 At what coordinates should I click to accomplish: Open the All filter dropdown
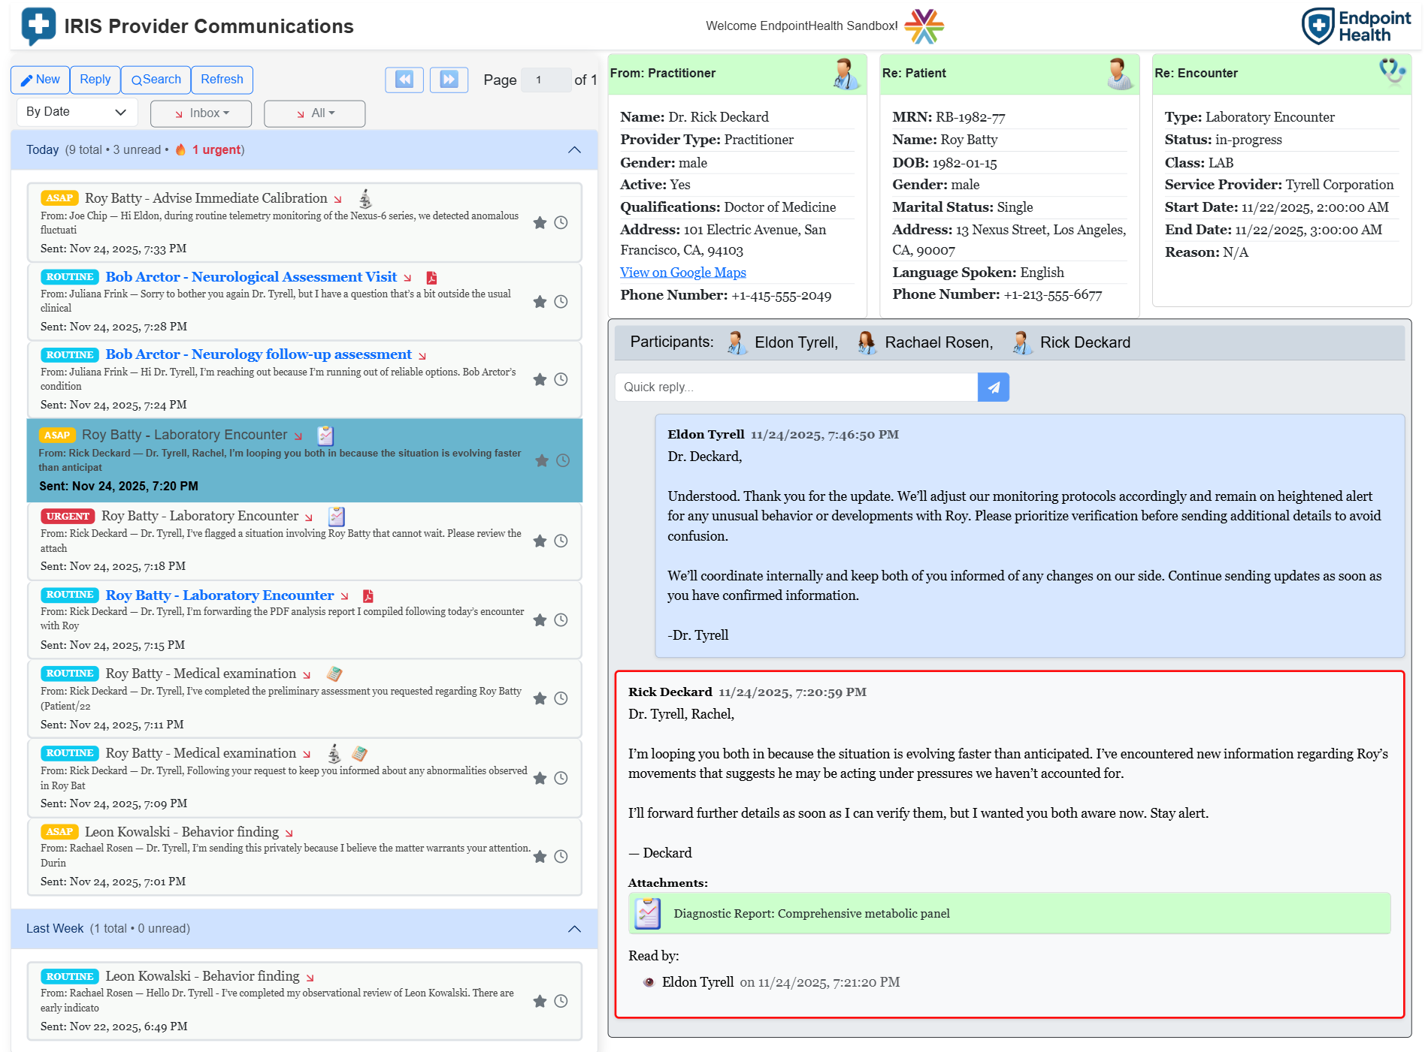(315, 113)
